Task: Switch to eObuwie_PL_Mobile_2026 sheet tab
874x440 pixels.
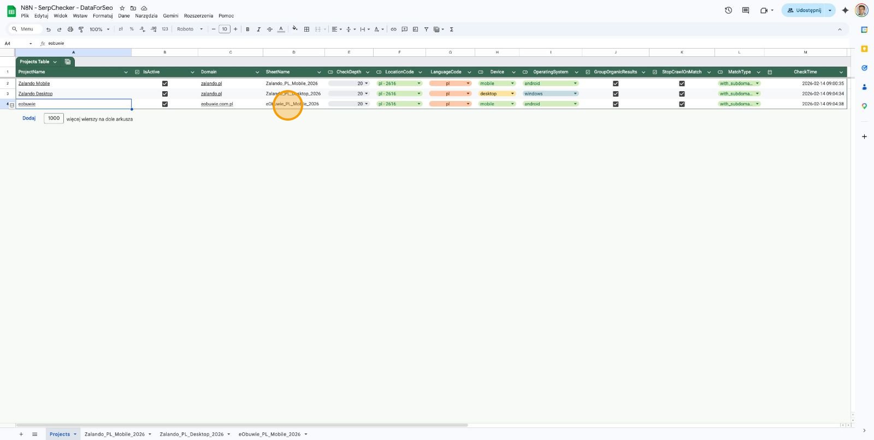Action: click(269, 435)
